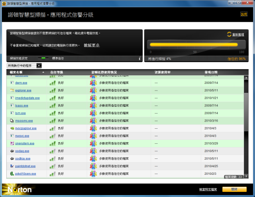Click the 將進行掃描 4% label
This screenshot has height=197, width=255.
pyautogui.click(x=159, y=59)
